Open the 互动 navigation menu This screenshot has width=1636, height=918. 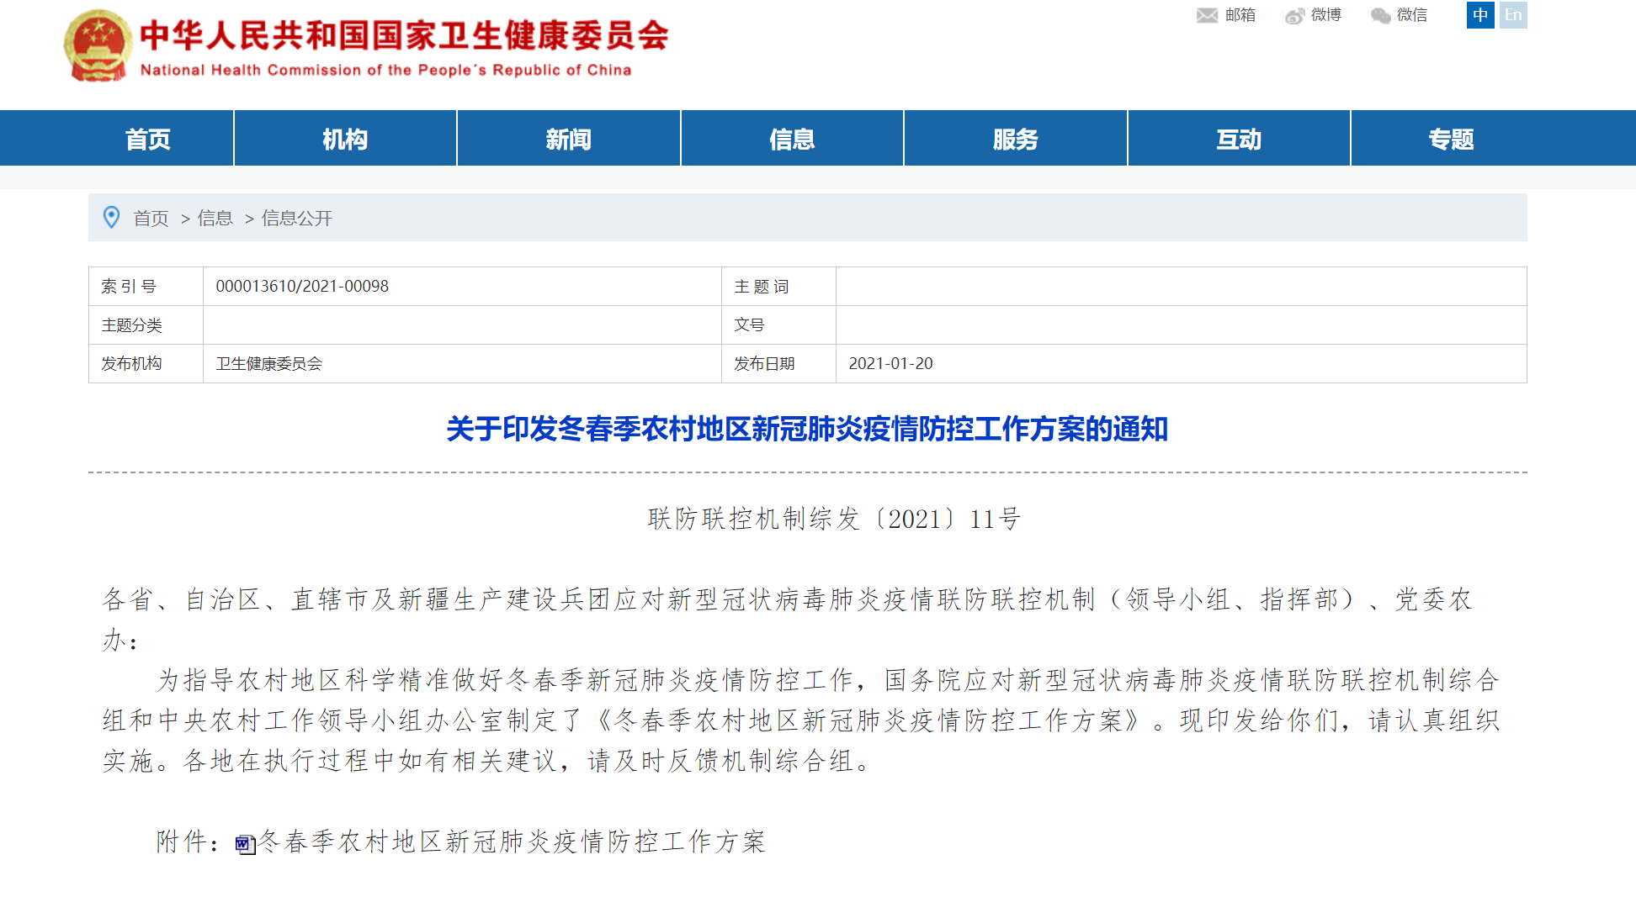[1239, 139]
